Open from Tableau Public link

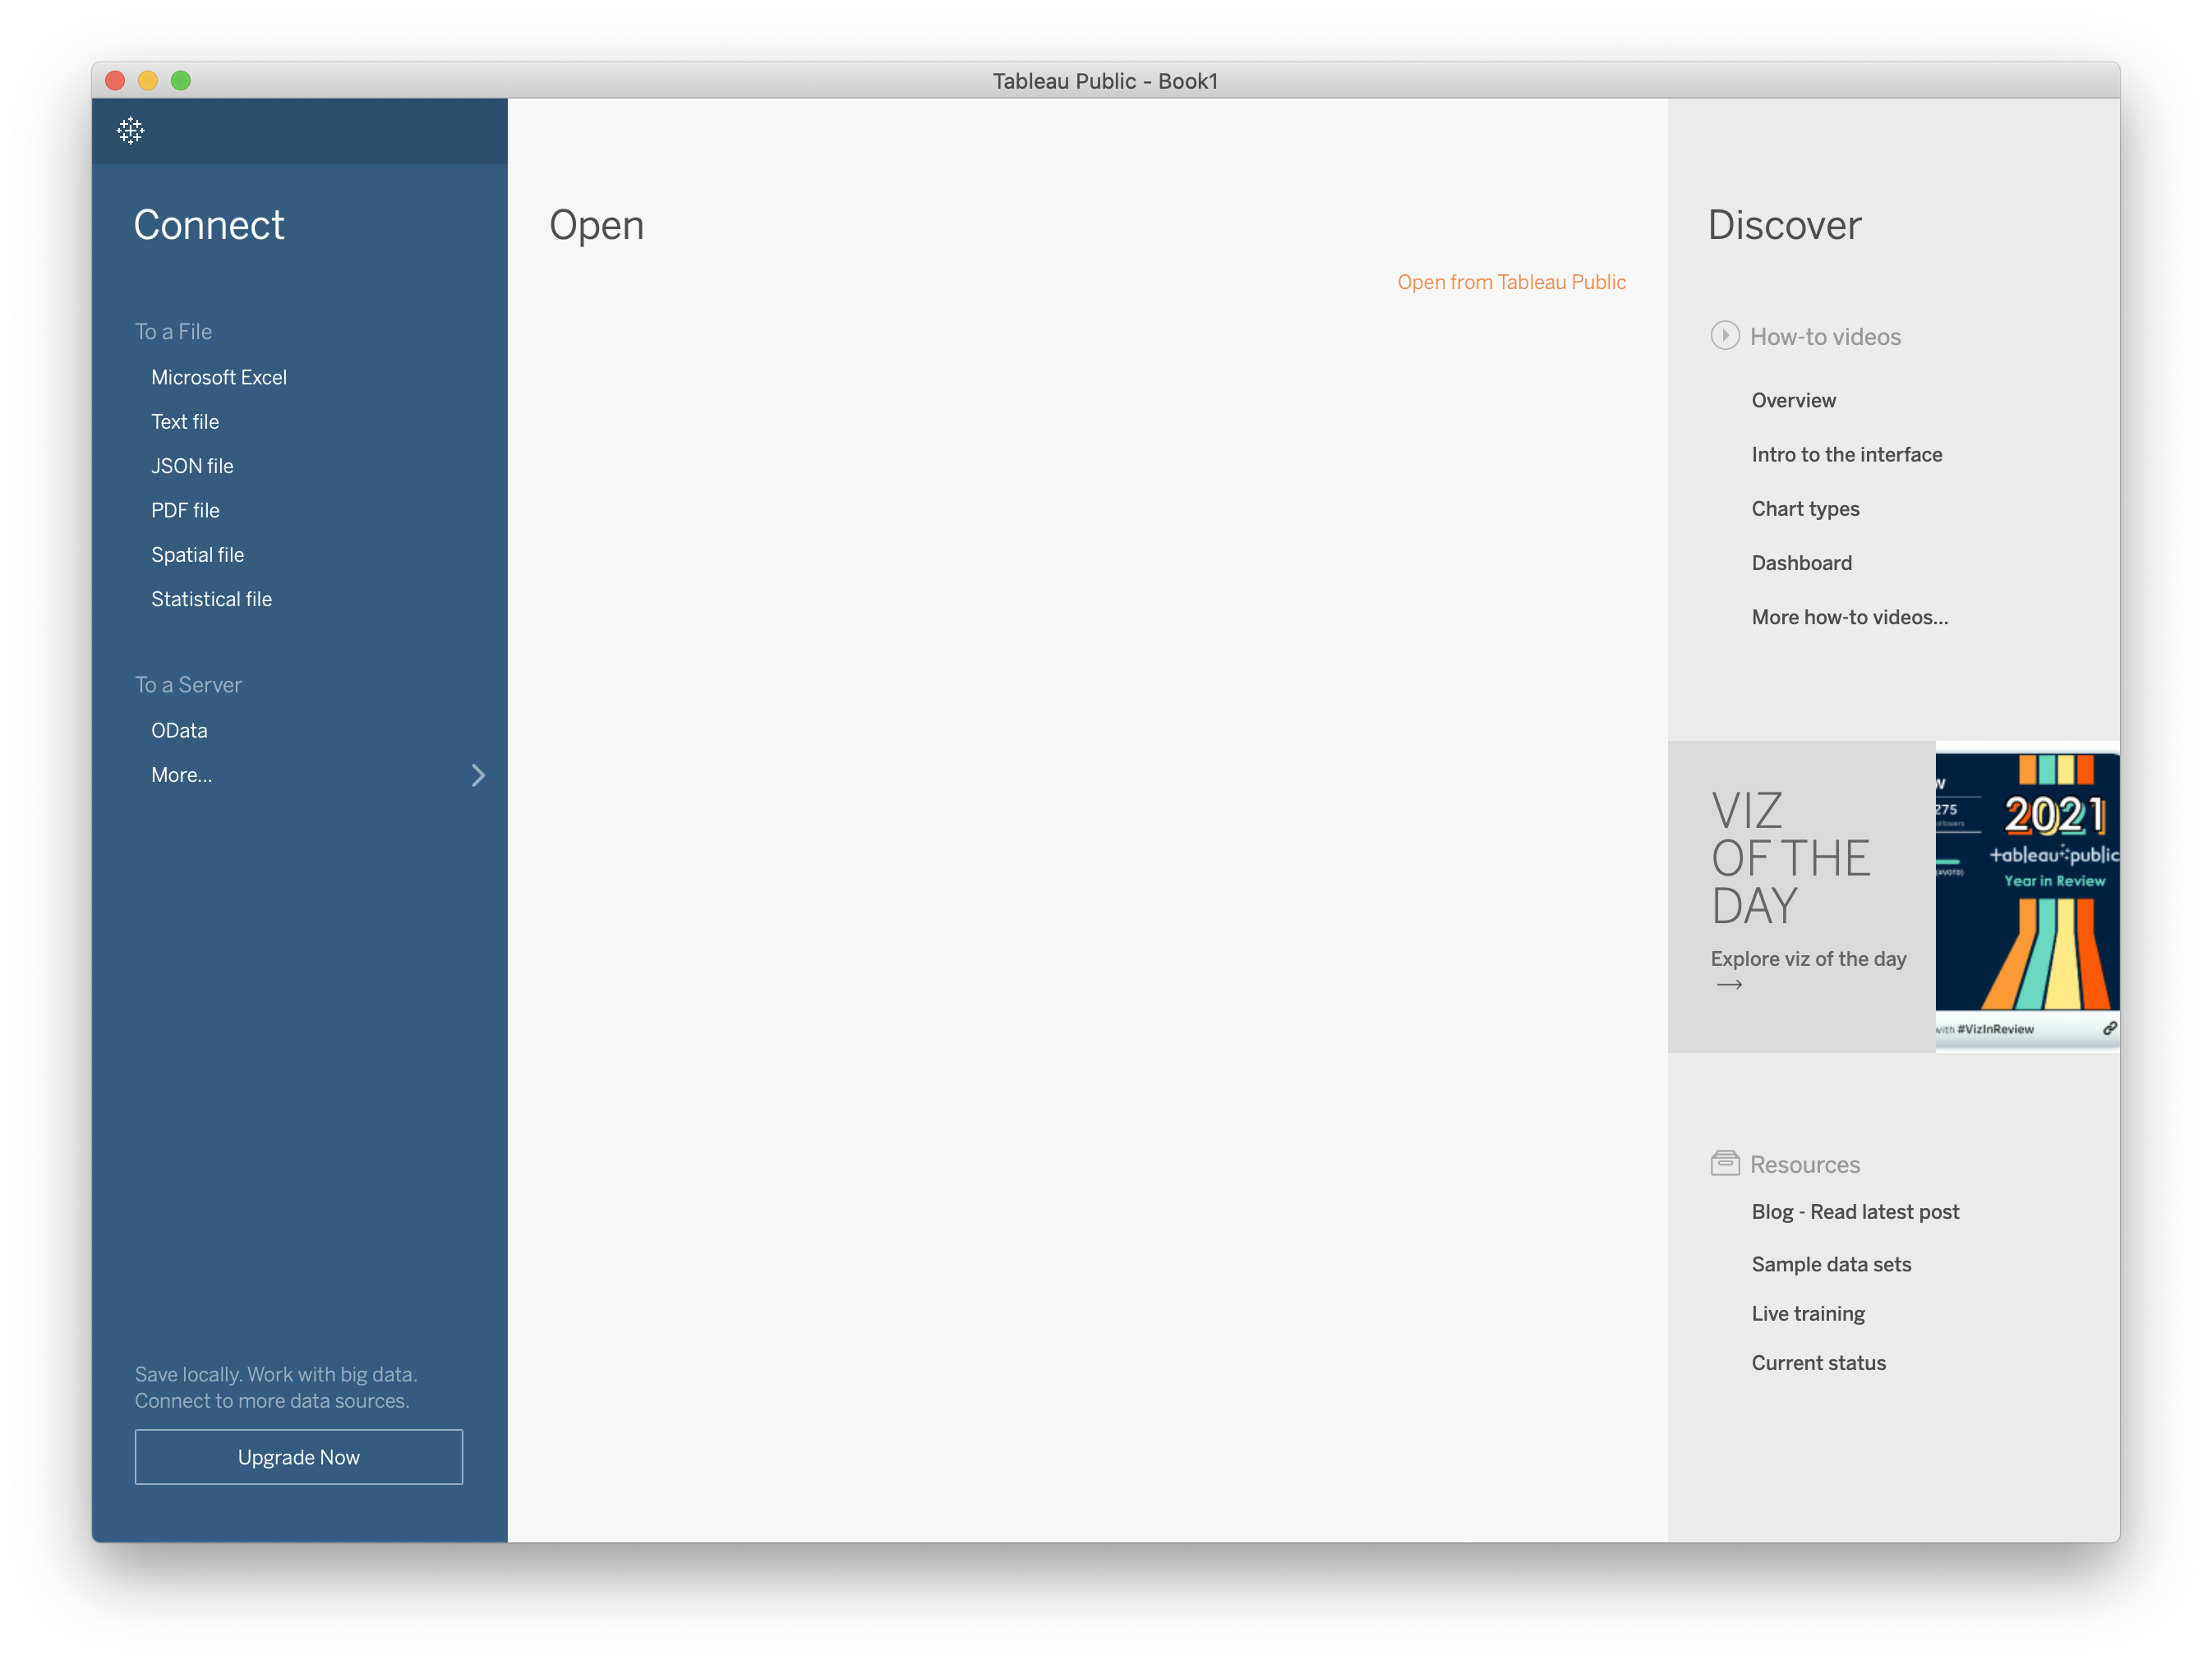pyautogui.click(x=1511, y=282)
